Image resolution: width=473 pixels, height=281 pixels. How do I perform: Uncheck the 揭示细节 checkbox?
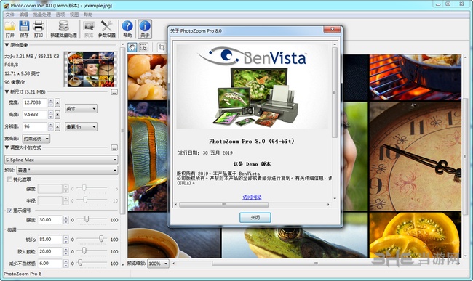click(x=9, y=211)
